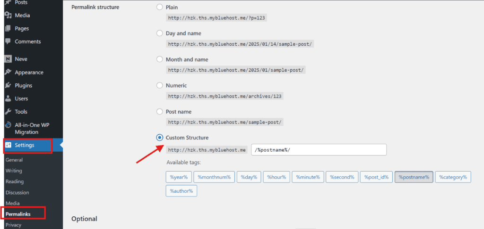The image size is (484, 229).
Task: Open Privacy settings submenu
Action: click(x=13, y=225)
